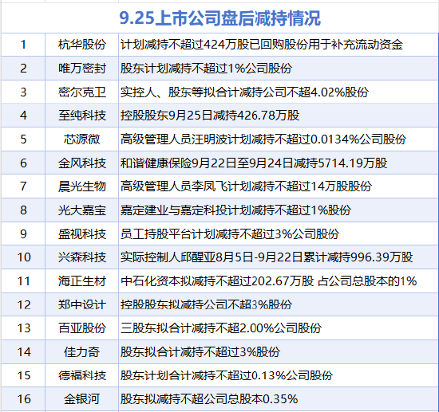439x412 pixels.
Task: Select row number 4 cell
Action: click(23, 116)
